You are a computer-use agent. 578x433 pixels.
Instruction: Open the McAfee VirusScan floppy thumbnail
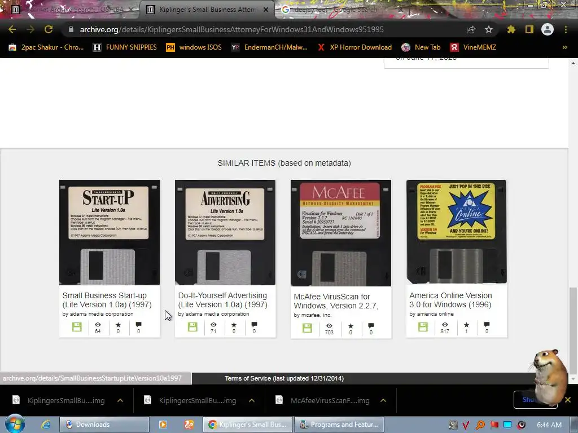coord(341,233)
